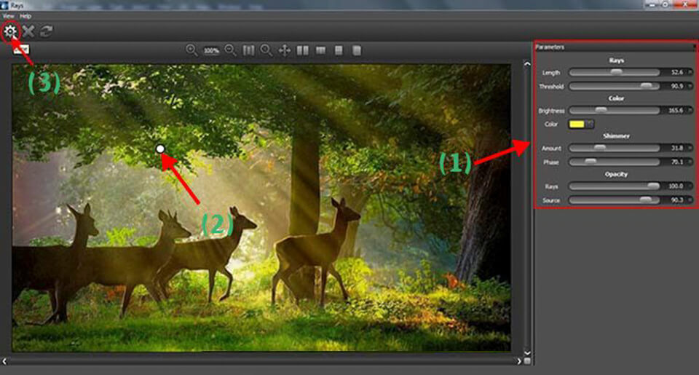
Task: Choose the top-bottom split view icon
Action: pyautogui.click(x=320, y=50)
